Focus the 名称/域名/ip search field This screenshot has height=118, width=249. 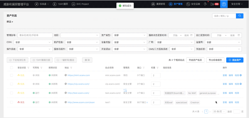224,16
